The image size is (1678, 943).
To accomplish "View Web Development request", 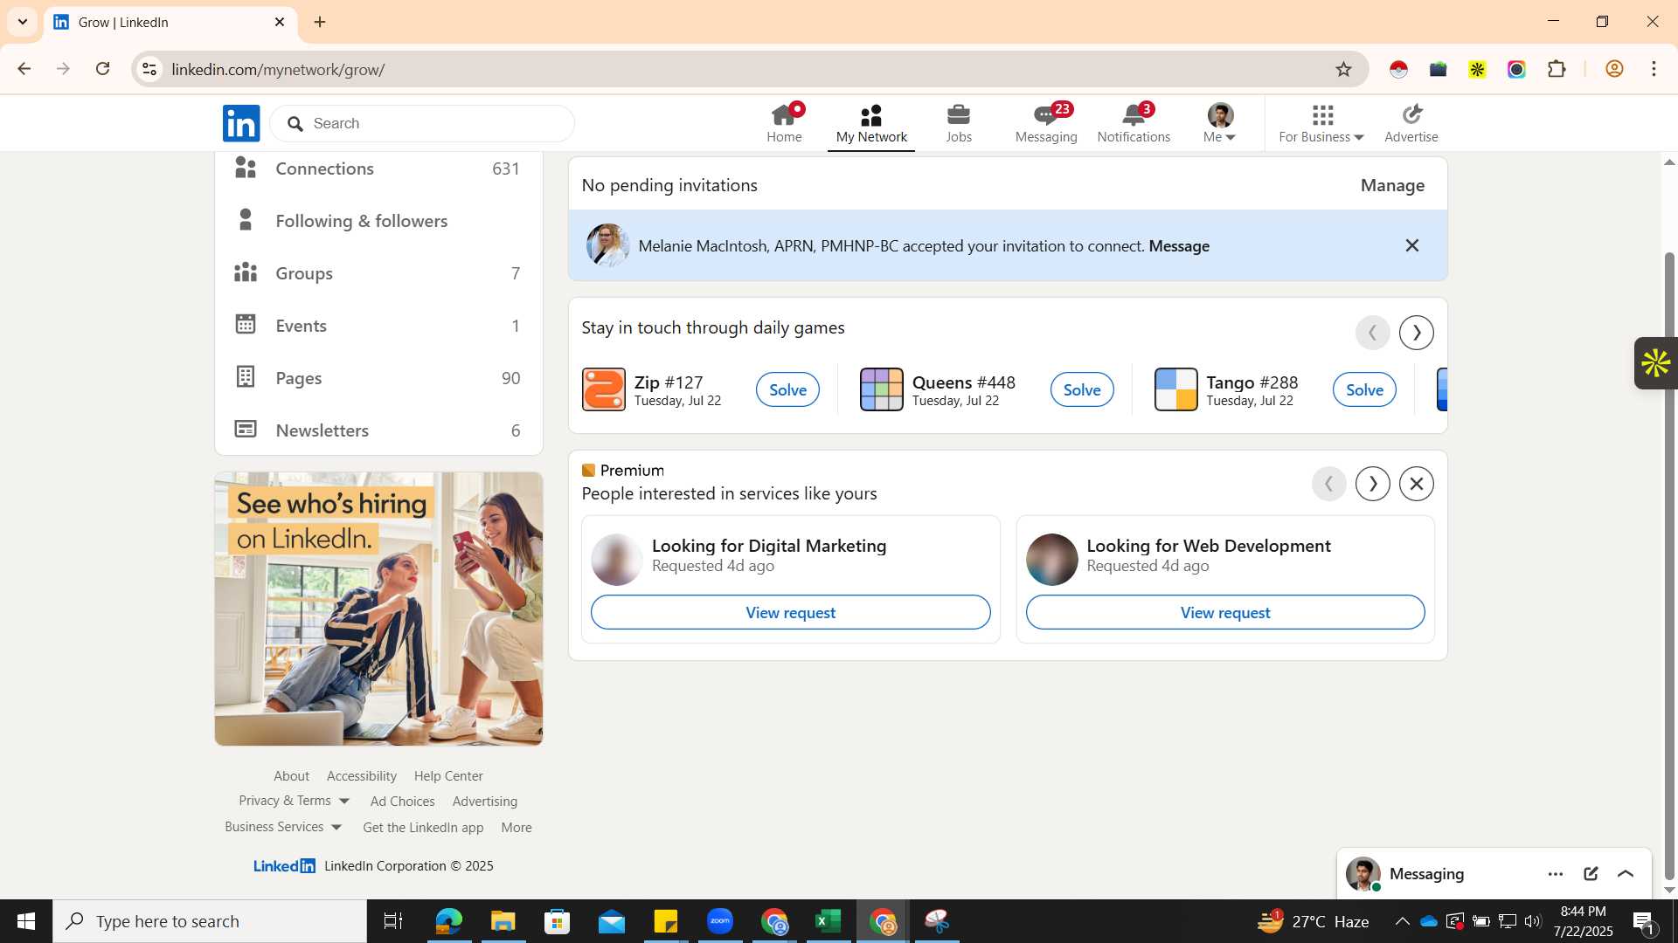I will (1225, 613).
